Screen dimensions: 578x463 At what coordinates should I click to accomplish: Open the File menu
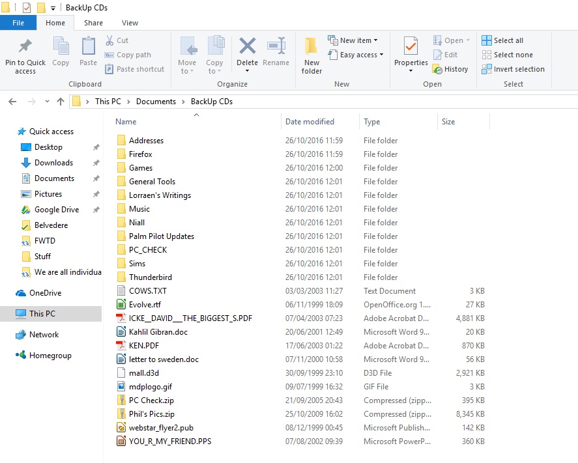19,22
